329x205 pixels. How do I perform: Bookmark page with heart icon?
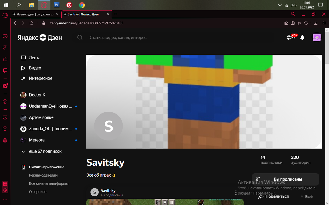pyautogui.click(x=306, y=23)
